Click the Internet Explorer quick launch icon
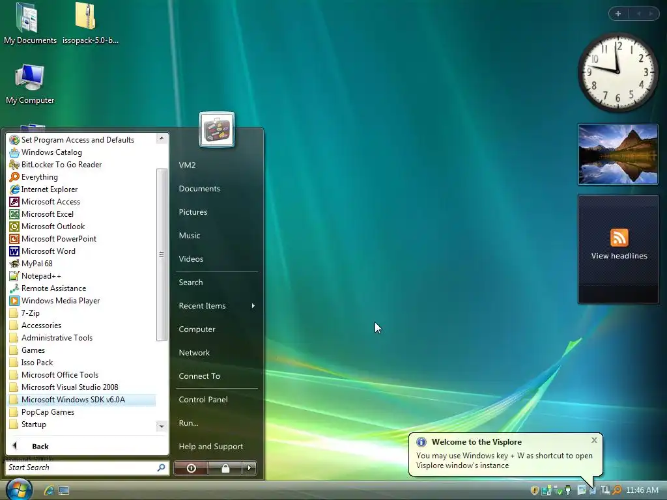 (49, 490)
